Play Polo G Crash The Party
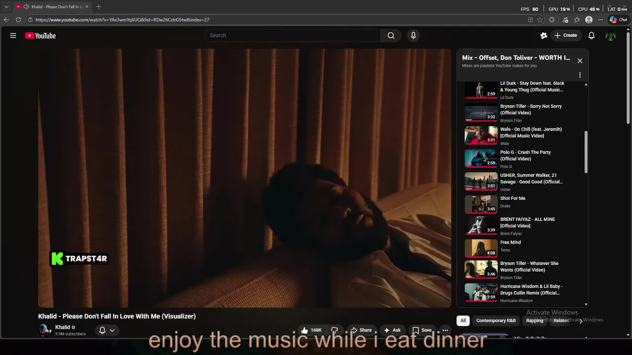The height and width of the screenshot is (355, 632). click(481, 159)
